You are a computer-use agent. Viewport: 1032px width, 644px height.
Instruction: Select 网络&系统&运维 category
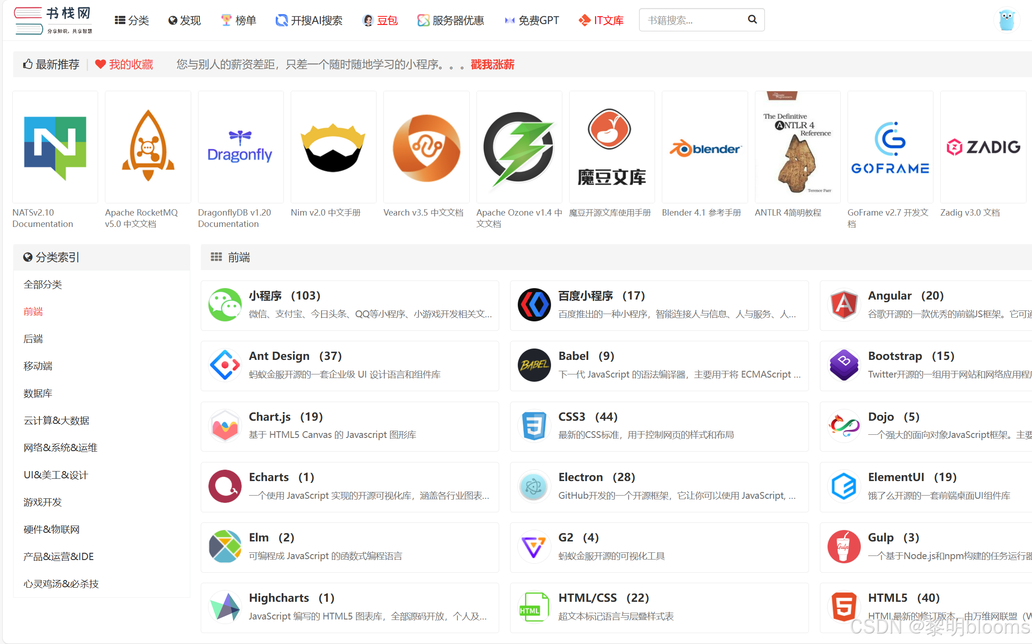tap(60, 448)
